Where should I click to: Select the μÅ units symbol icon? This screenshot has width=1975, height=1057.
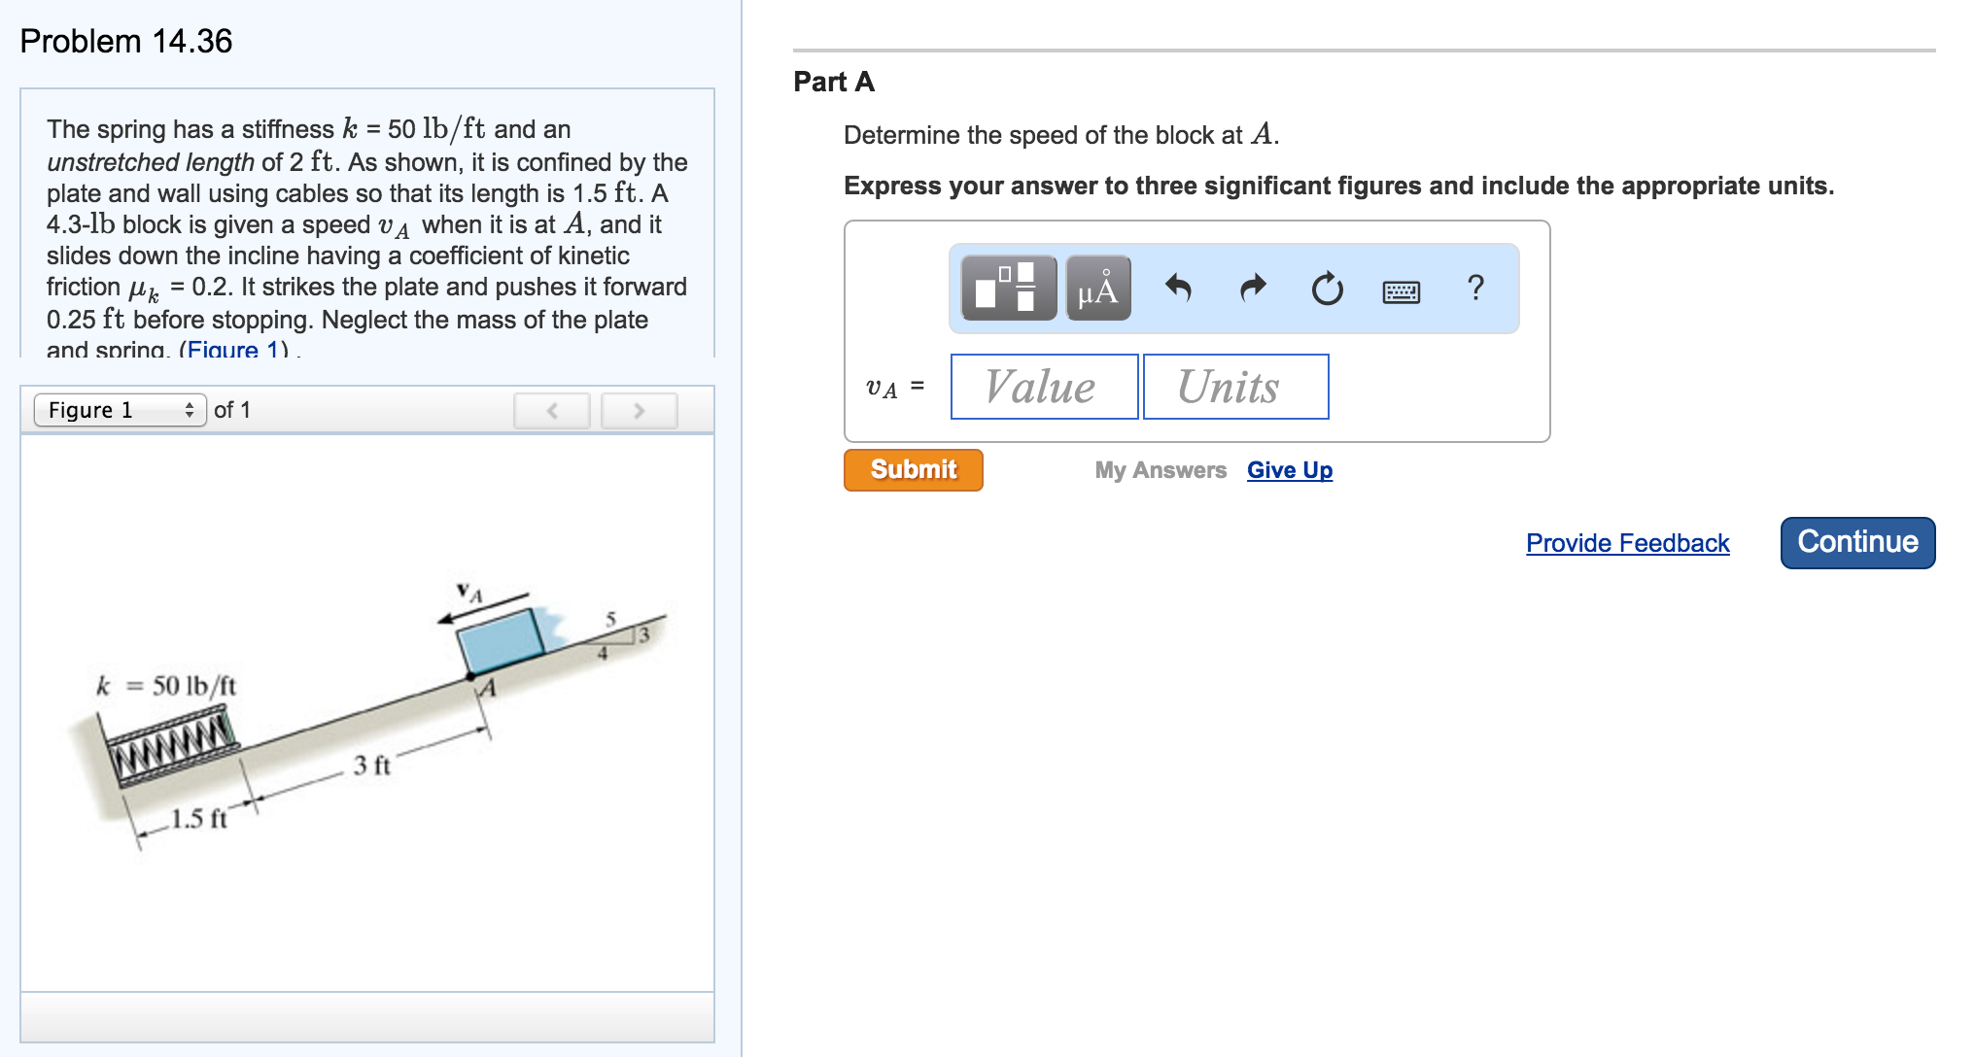1097,289
